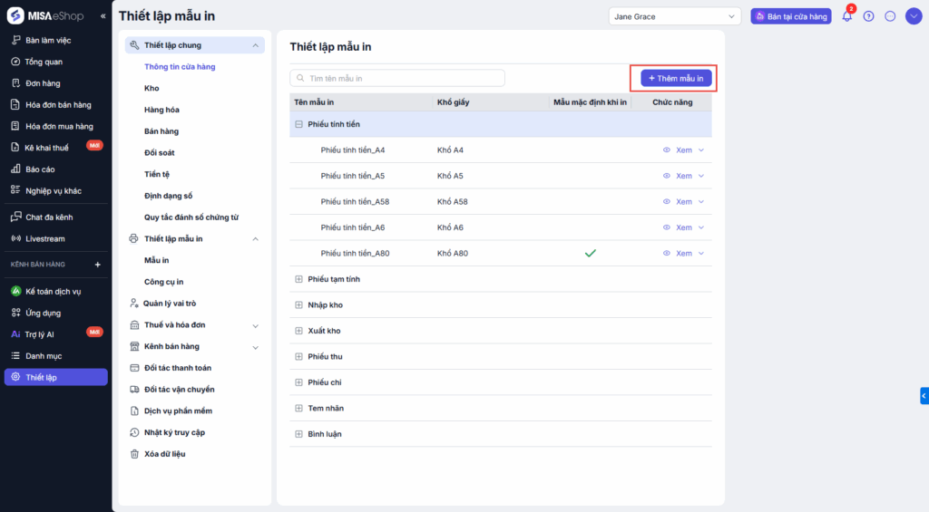Collapse the left sidebar with double-chevron icon
This screenshot has width=929, height=512.
[103, 16]
